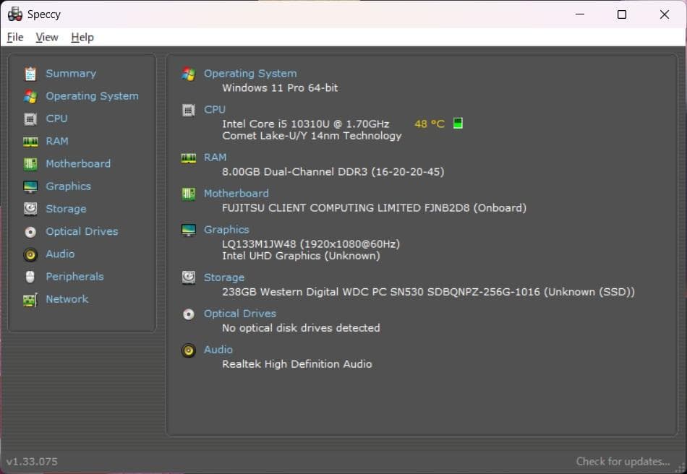This screenshot has height=474, width=687.
Task: Select the CPU icon in the sidebar
Action: click(x=29, y=118)
